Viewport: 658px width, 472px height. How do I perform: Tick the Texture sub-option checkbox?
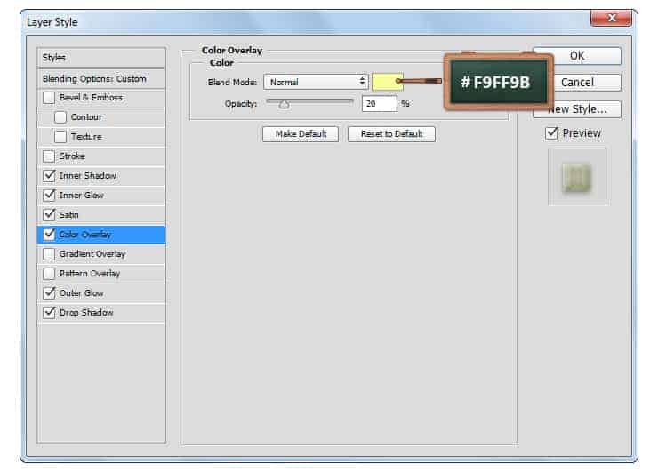click(60, 137)
